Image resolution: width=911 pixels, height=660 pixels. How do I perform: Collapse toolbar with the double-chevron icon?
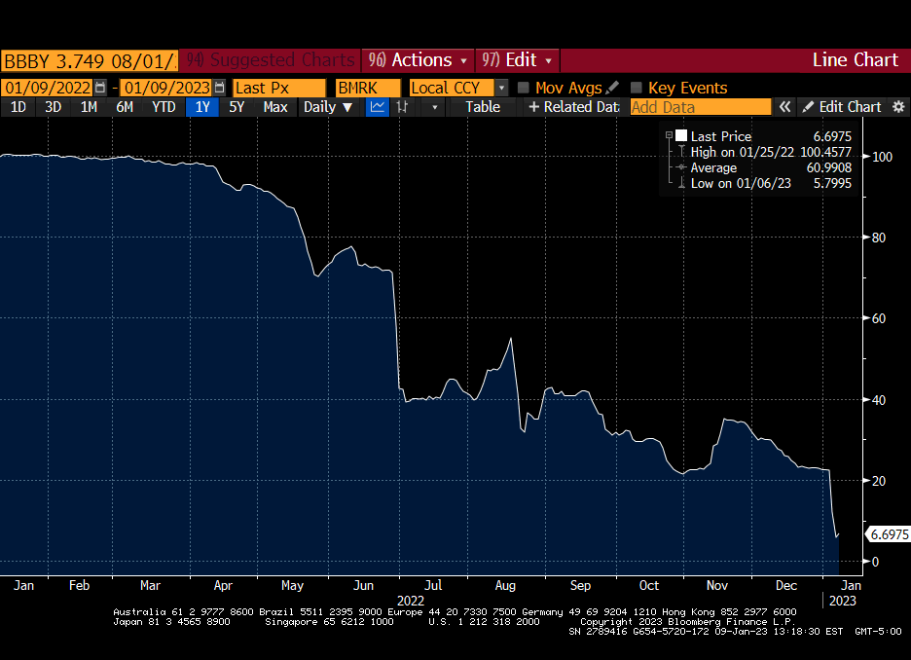click(784, 107)
